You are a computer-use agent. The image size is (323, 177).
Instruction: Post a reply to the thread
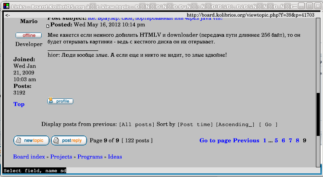pos(69,140)
